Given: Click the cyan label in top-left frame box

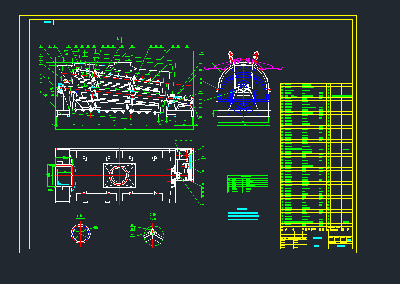Looking at the screenshot, I should click(x=47, y=22).
